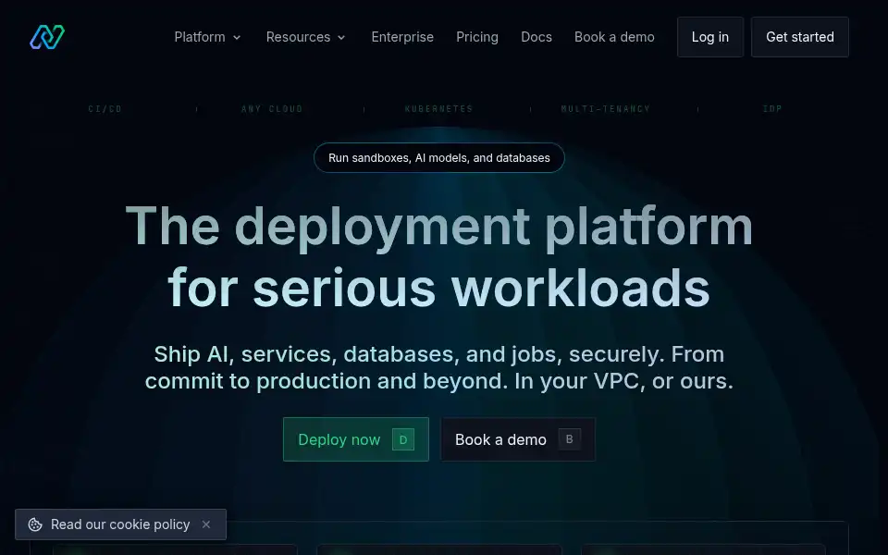The image size is (888, 555).
Task: Open Run sandboxes, AI models, and databases pill
Action: (x=438, y=157)
